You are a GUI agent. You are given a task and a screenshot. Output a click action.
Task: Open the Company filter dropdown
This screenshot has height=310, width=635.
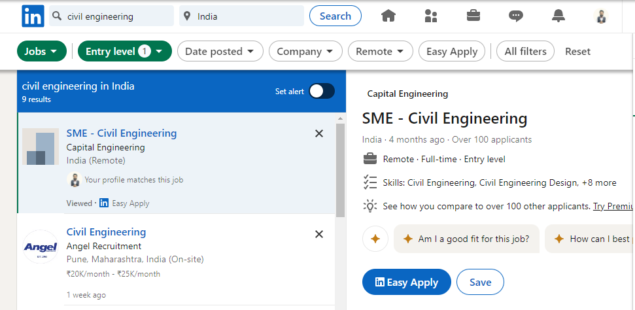306,52
